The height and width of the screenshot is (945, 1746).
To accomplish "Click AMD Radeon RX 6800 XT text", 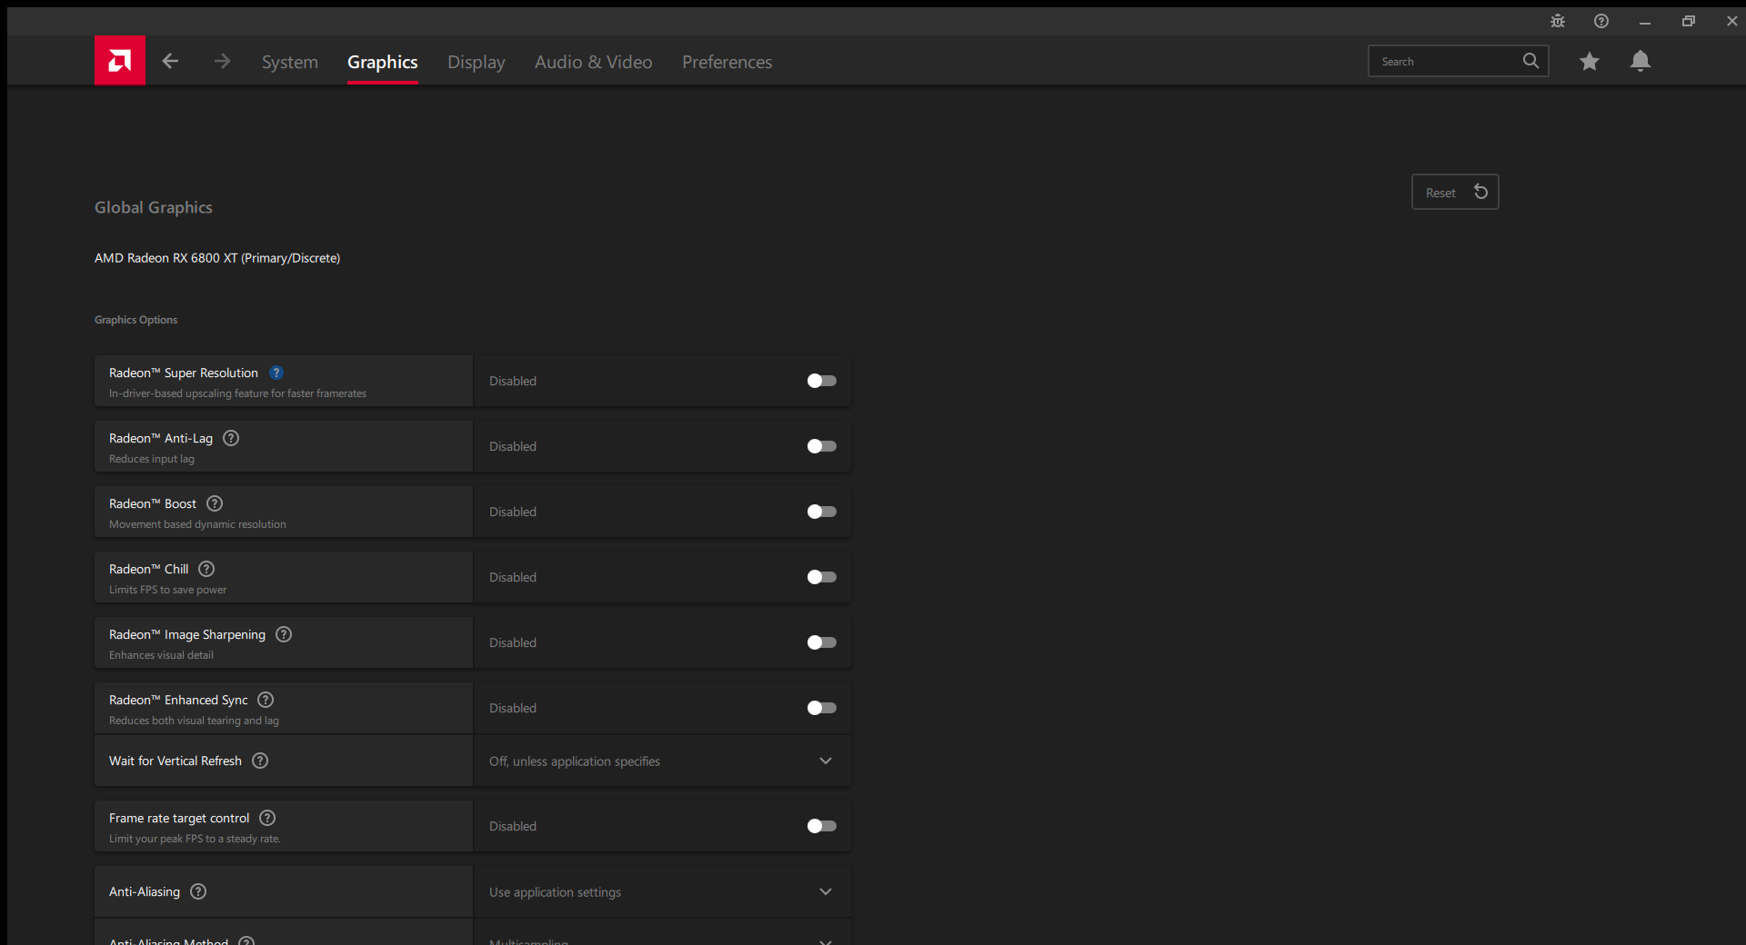I will pos(217,258).
